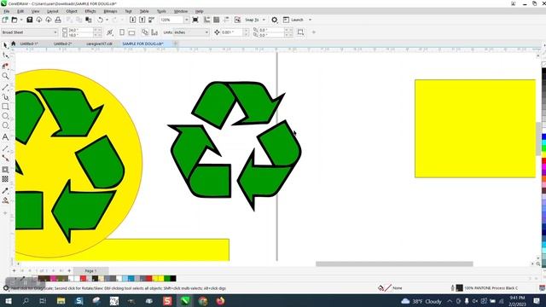
Task: Toggle All pages layout button
Action: click(x=145, y=32)
